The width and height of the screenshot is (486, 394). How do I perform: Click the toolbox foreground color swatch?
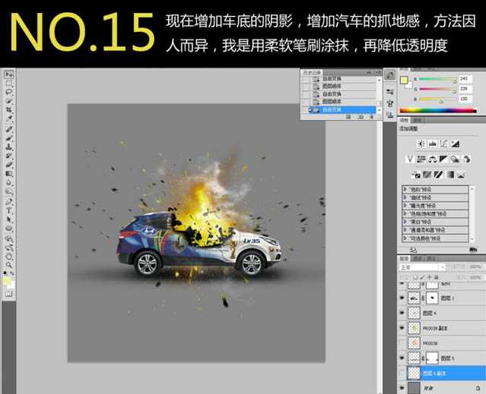click(x=7, y=281)
